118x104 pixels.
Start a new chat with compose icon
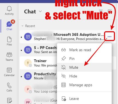point(110,11)
